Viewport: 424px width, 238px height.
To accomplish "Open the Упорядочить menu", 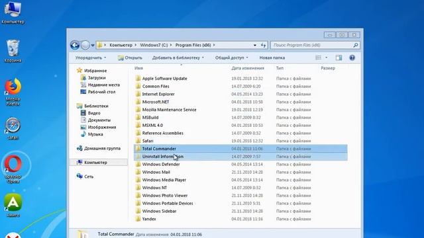I will point(91,58).
